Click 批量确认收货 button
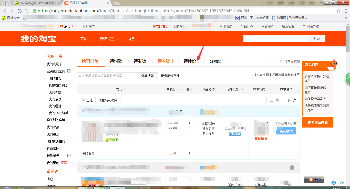The height and width of the screenshot is (189, 350). coord(108,100)
